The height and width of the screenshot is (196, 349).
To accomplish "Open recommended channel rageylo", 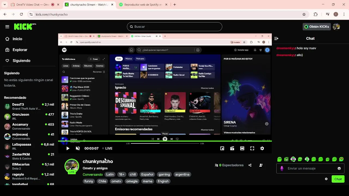I will pyautogui.click(x=29, y=176).
